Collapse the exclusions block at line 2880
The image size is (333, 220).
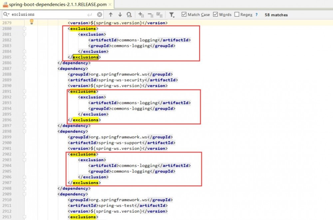[24, 29]
